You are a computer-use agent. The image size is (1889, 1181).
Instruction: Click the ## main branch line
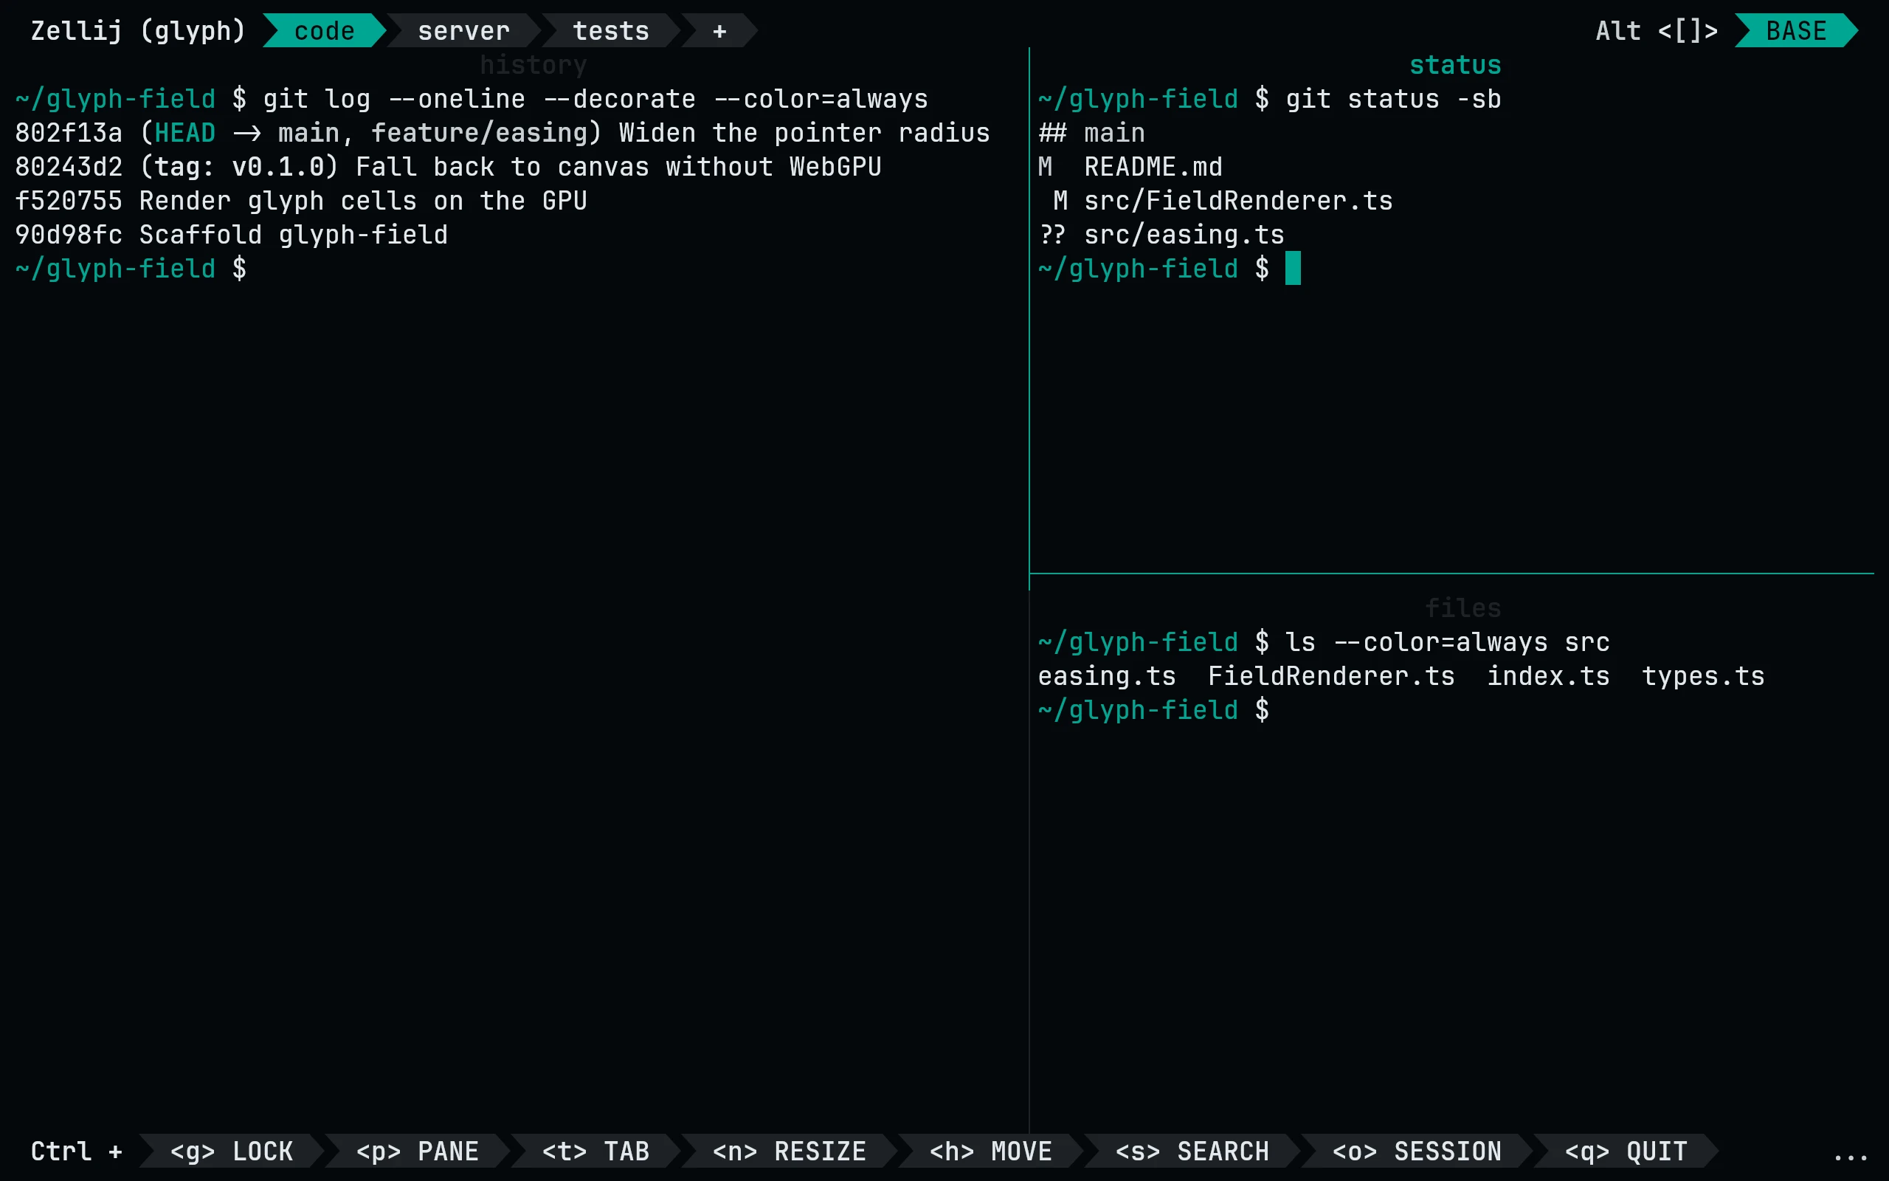coord(1091,133)
